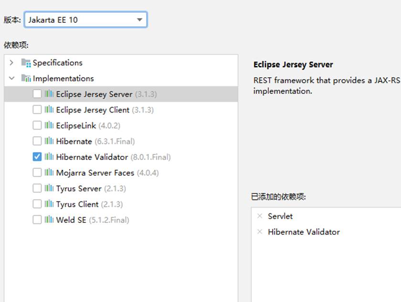Tick the Tyrus Server checkbox
401x302 pixels.
(37, 188)
